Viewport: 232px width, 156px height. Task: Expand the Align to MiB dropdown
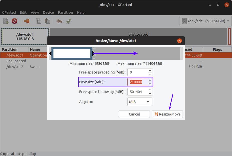click(x=140, y=102)
